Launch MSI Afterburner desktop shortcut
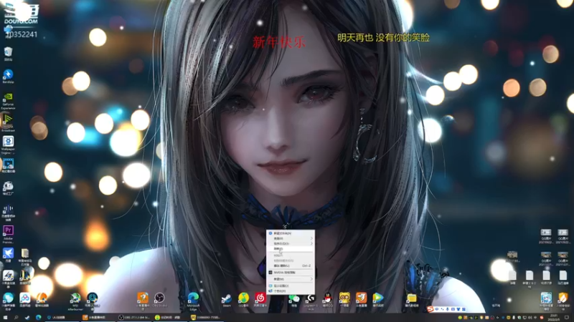This screenshot has height=322, width=574. pyautogui.click(x=75, y=301)
